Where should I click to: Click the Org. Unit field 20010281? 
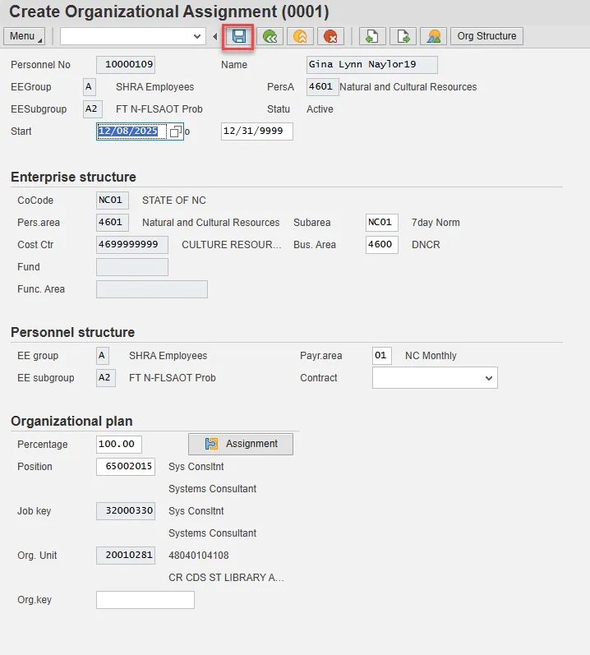pos(125,556)
